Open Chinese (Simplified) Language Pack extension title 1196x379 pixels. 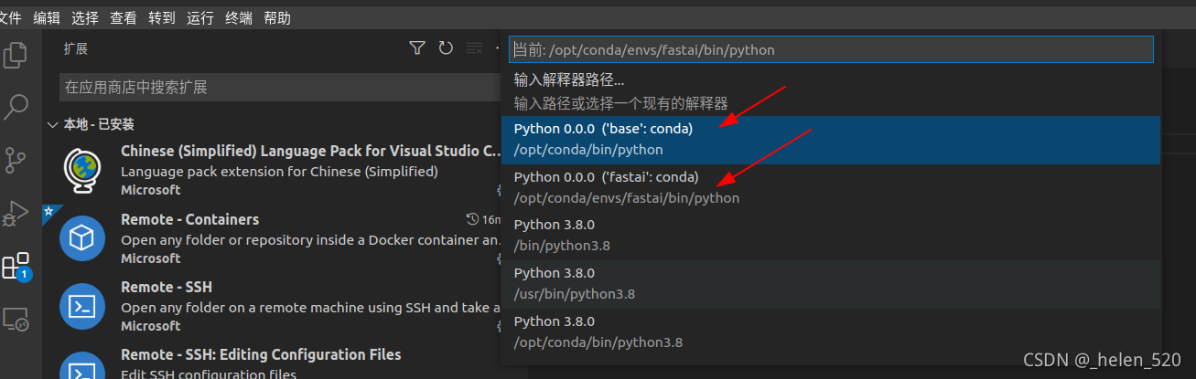(x=311, y=152)
